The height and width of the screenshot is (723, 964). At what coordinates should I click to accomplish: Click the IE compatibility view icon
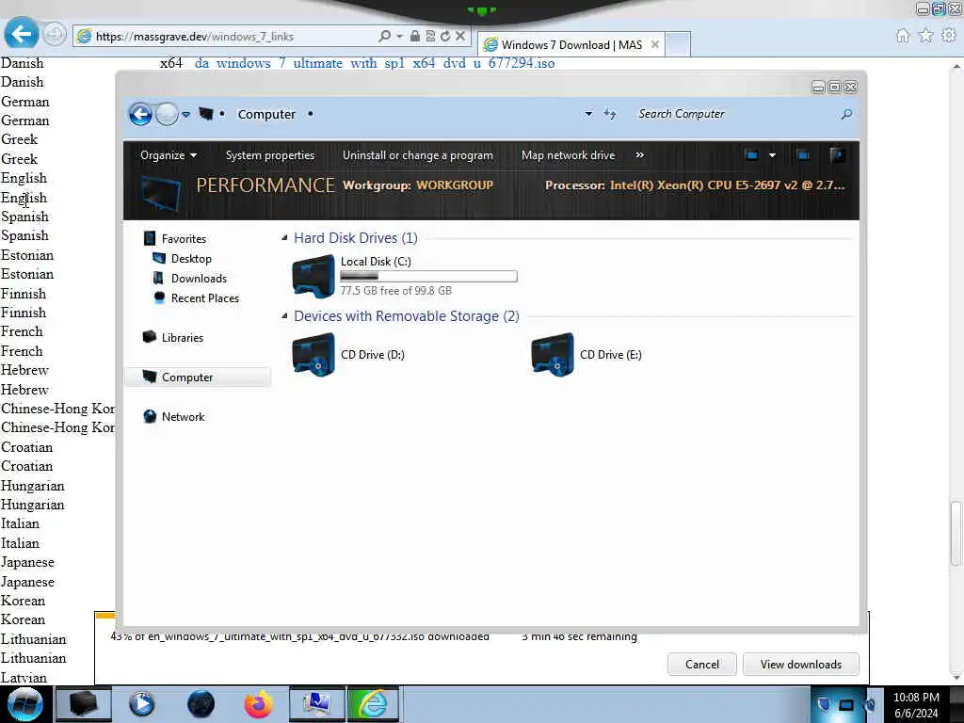tap(430, 37)
